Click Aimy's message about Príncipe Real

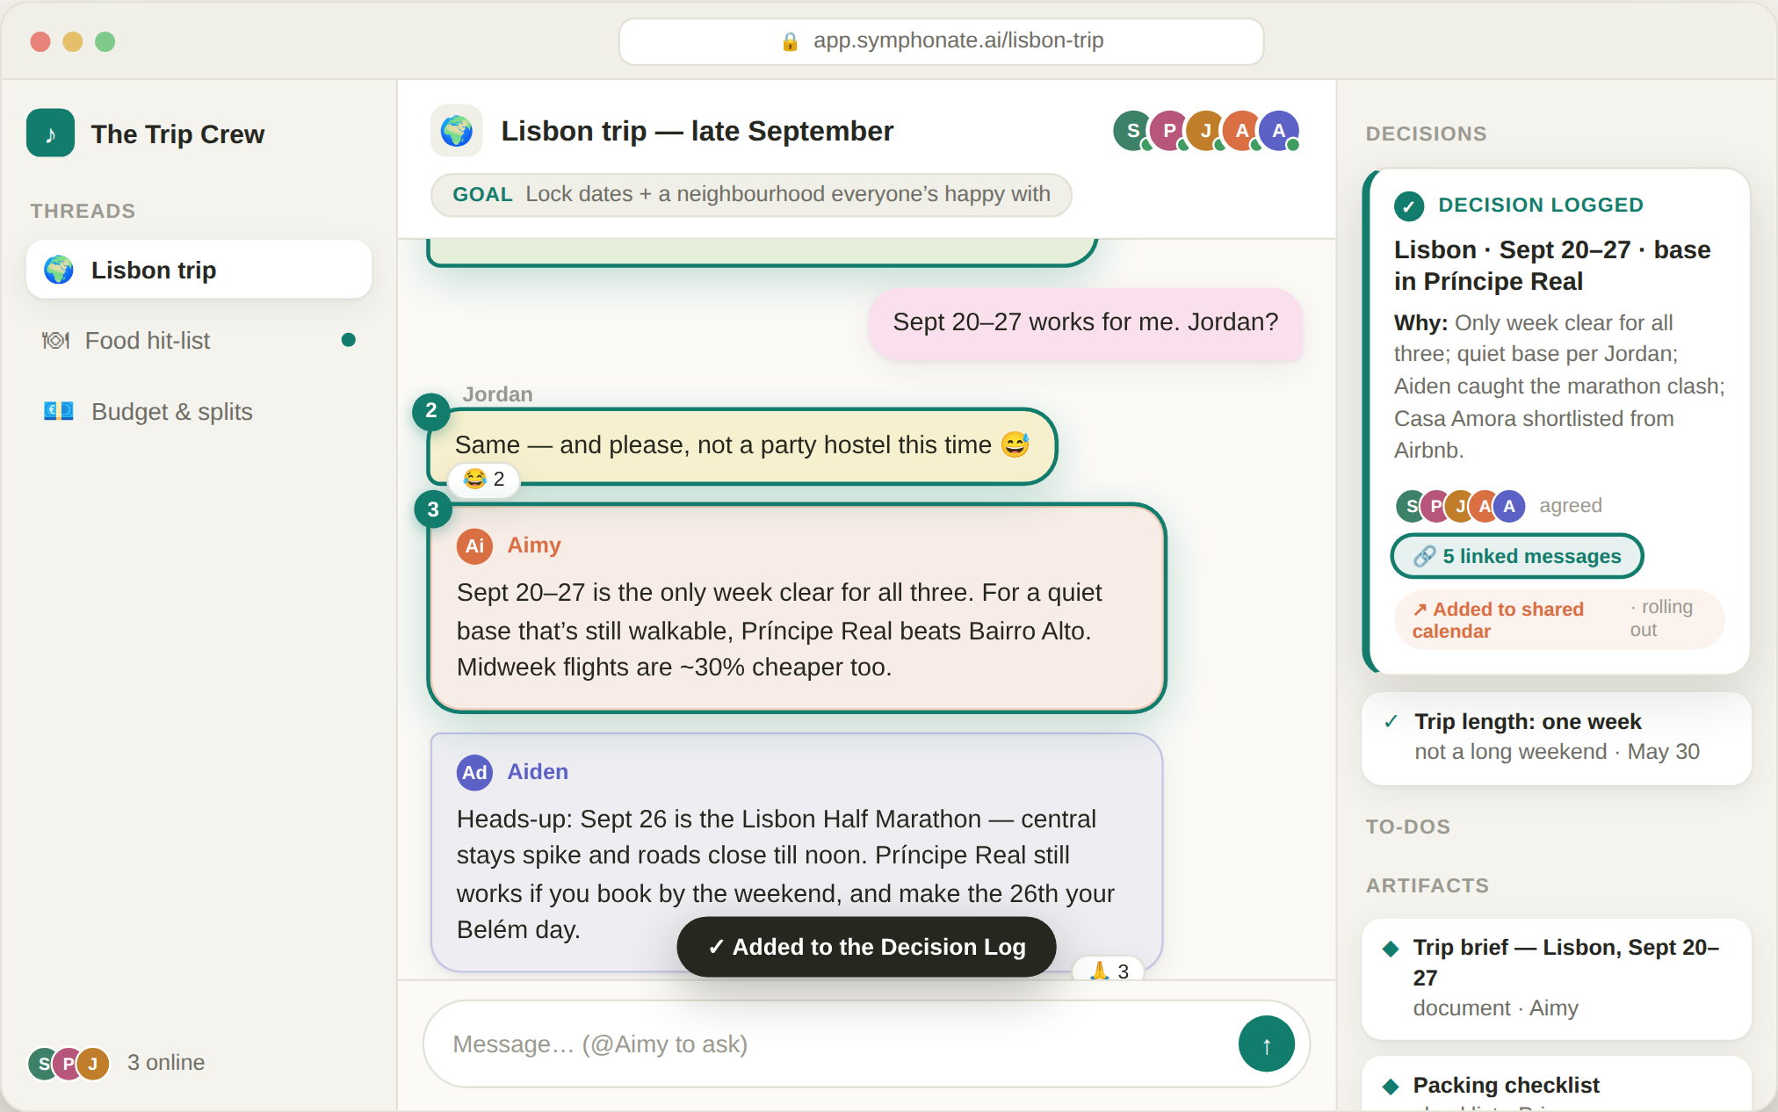click(797, 608)
